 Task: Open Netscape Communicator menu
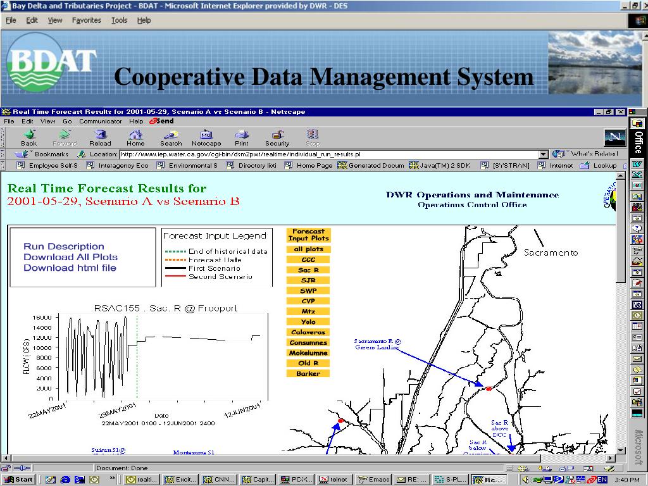pos(101,121)
